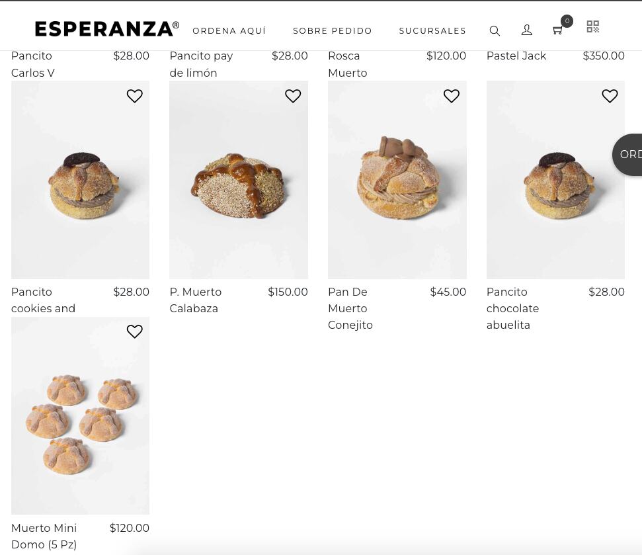Open the Rosca Muerto product page
Screen dimensions: 642x555
point(347,64)
